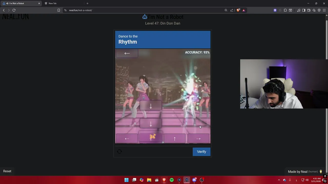Open OBS Studio from the taskbar
The image size is (328, 184).
(x=202, y=180)
